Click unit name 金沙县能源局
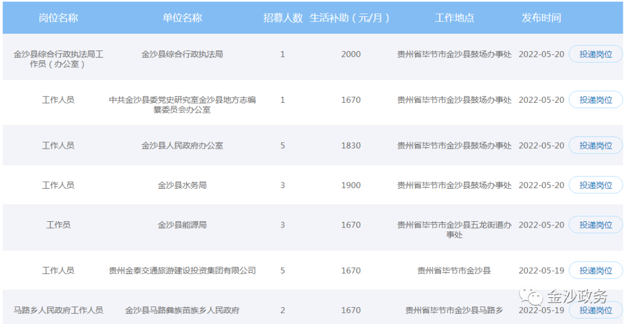This screenshot has width=628, height=324. click(x=182, y=225)
